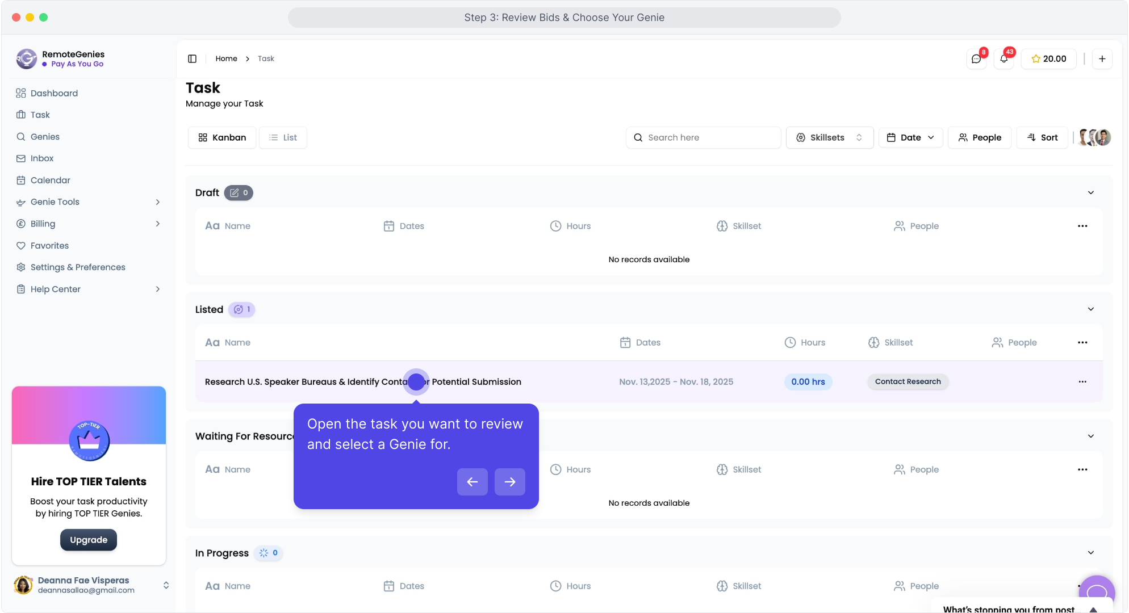The height and width of the screenshot is (613, 1129).
Task: Open Draft section column options ellipsis
Action: (x=1082, y=226)
